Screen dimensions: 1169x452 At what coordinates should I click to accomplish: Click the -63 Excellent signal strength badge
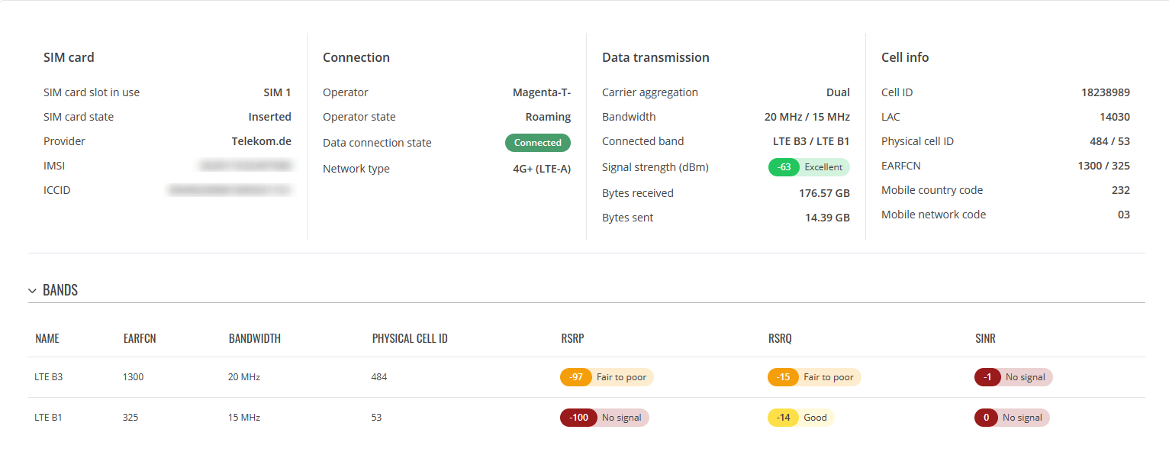[809, 167]
